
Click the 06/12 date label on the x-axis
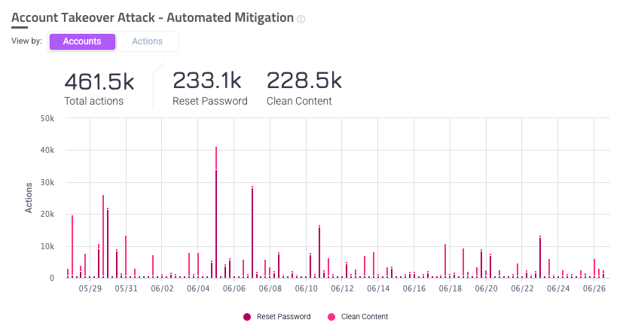click(342, 288)
